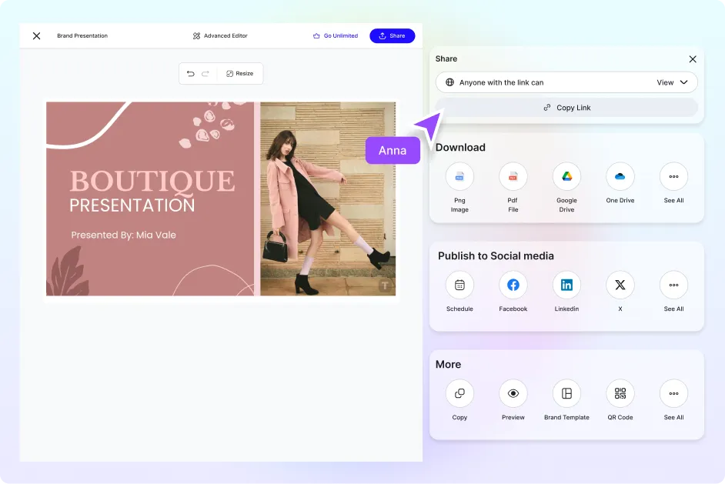Publish to X

pyautogui.click(x=620, y=285)
